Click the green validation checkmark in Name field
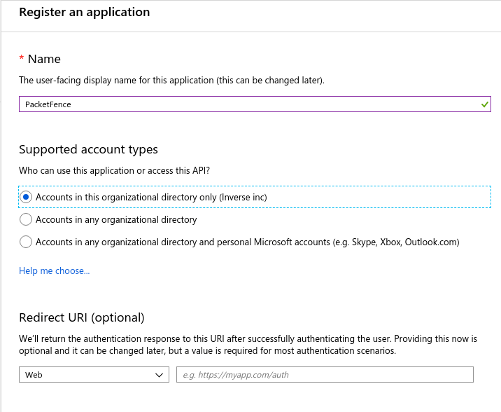 pos(484,104)
